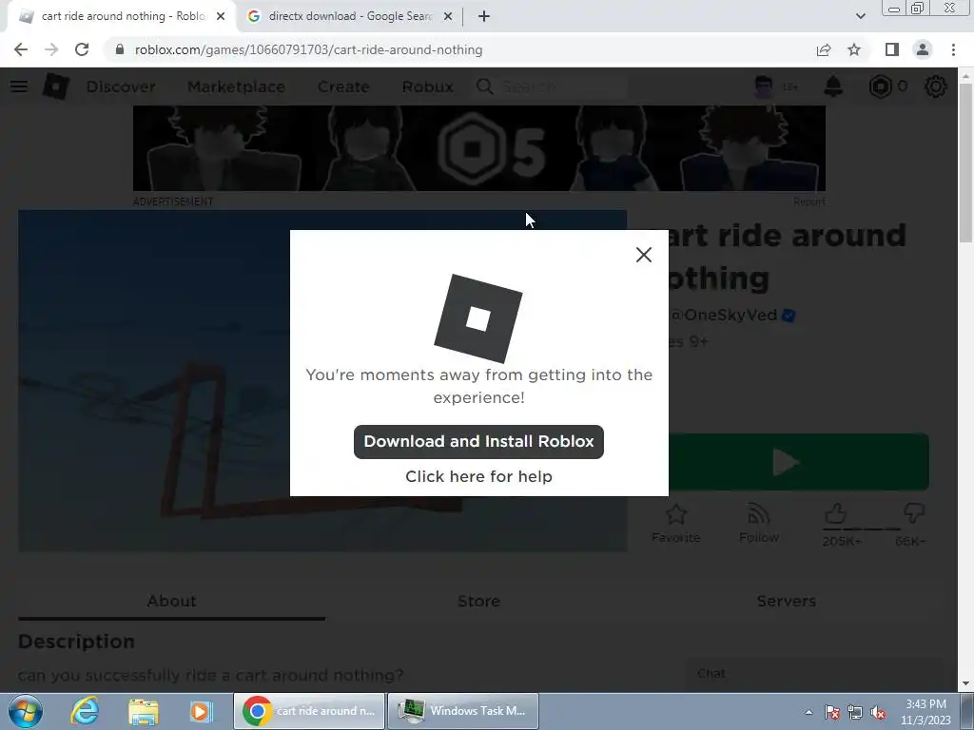Open the taskbar clock showing 3:43 PM
Screen dimensions: 974x730
[x=925, y=712]
